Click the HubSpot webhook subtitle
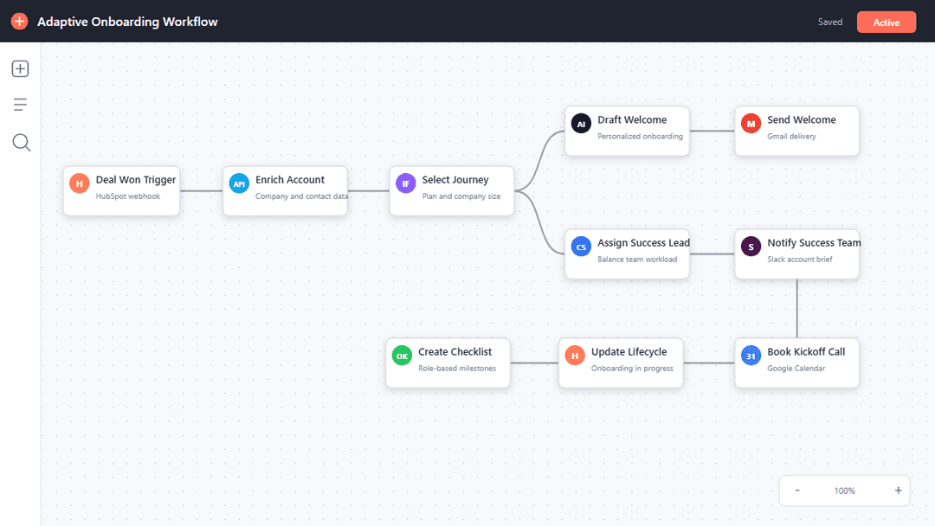This screenshot has height=526, width=935. 127,196
